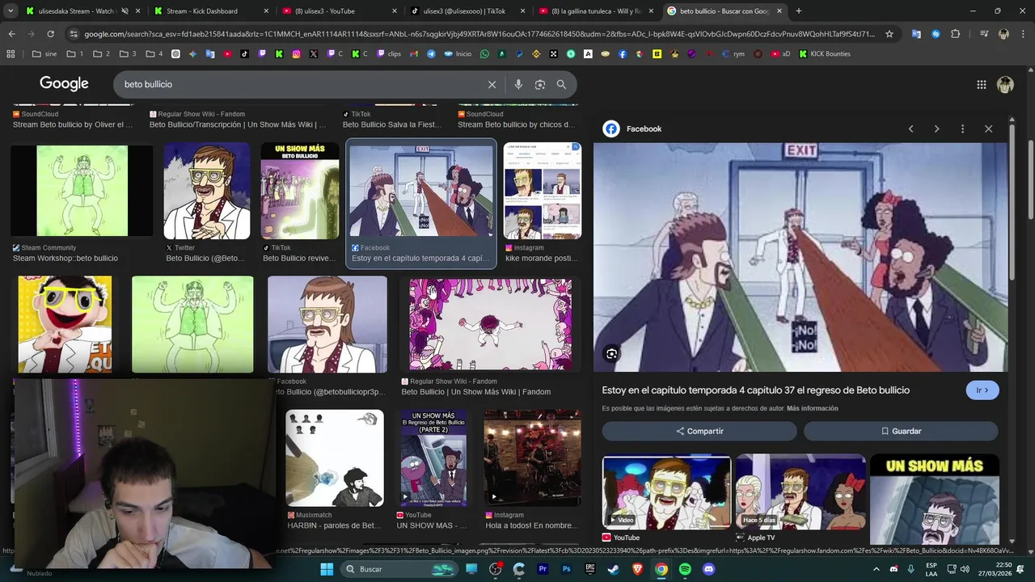Open Brave browser from the taskbar

(x=638, y=569)
